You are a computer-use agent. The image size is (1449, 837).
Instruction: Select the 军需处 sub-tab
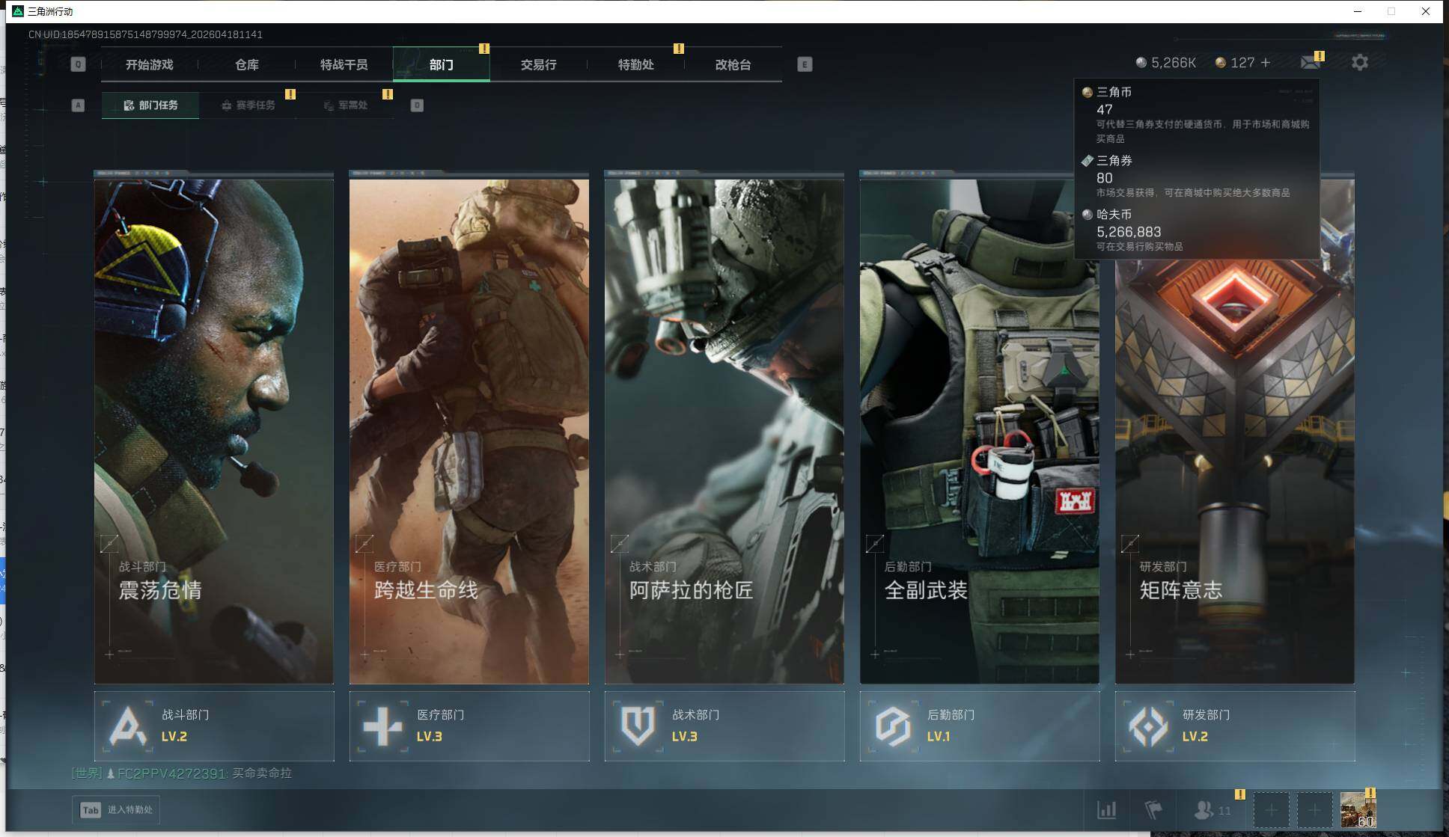346,105
